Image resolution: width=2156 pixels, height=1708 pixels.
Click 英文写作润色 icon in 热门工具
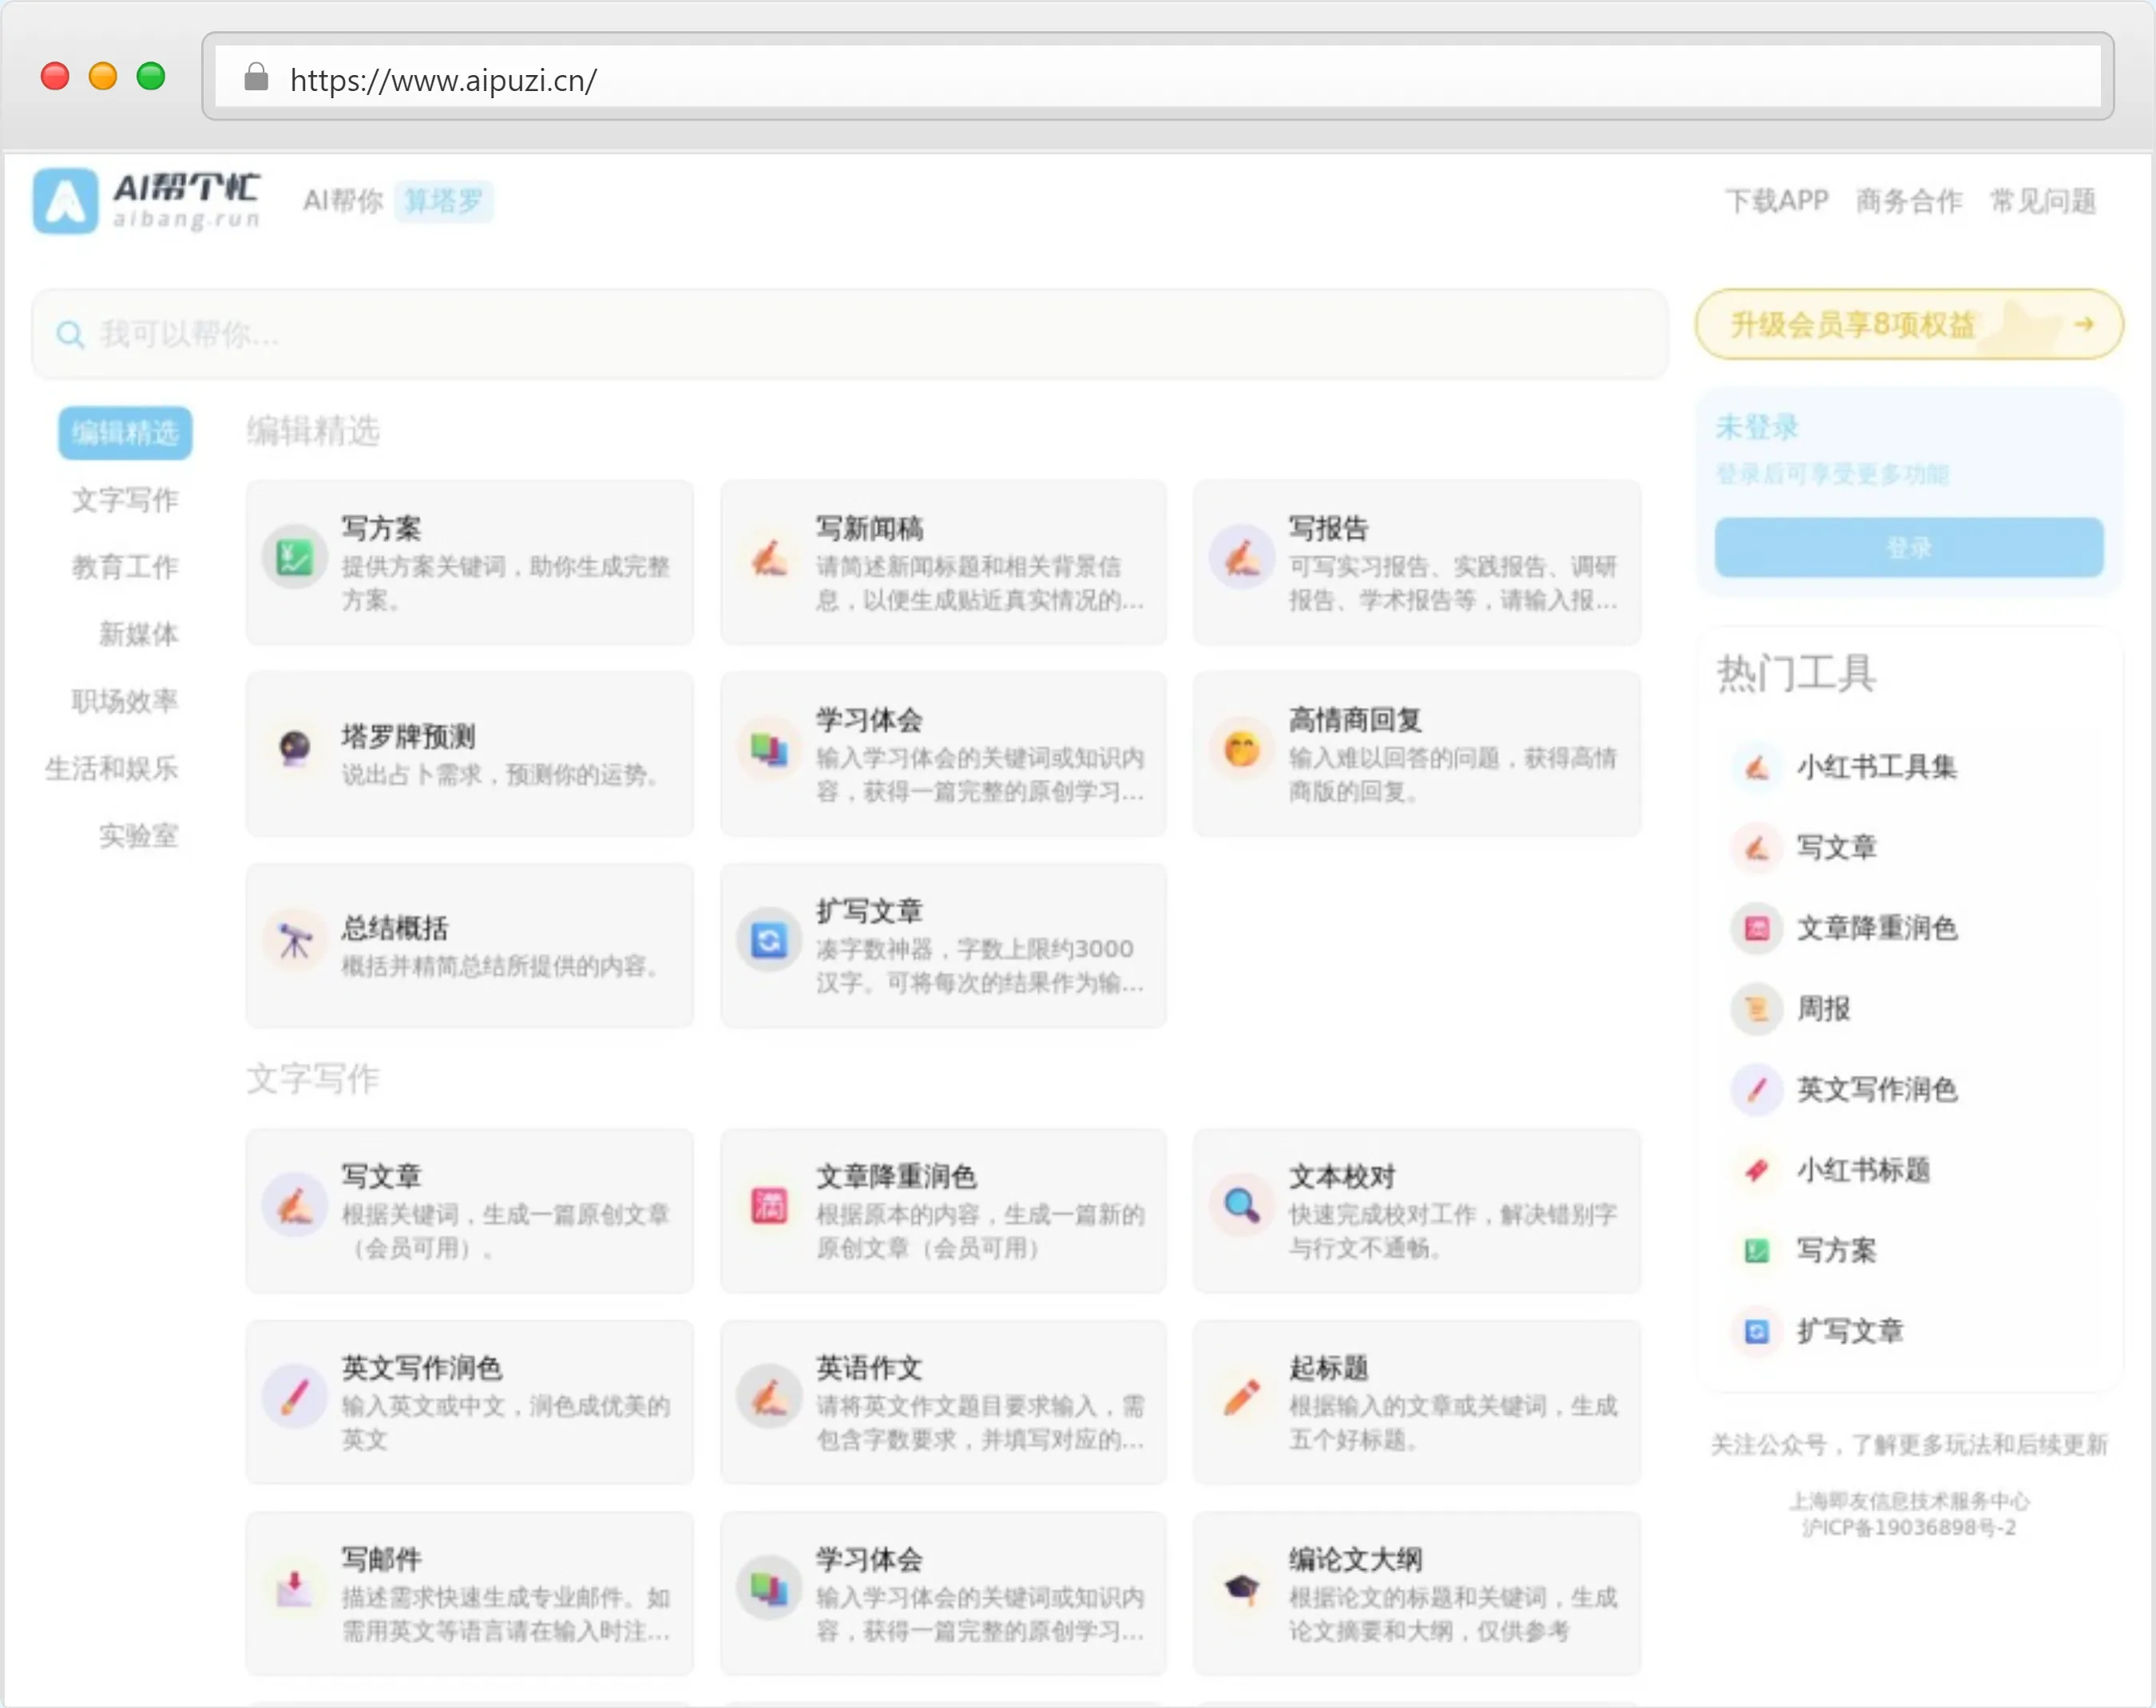click(x=1756, y=1090)
